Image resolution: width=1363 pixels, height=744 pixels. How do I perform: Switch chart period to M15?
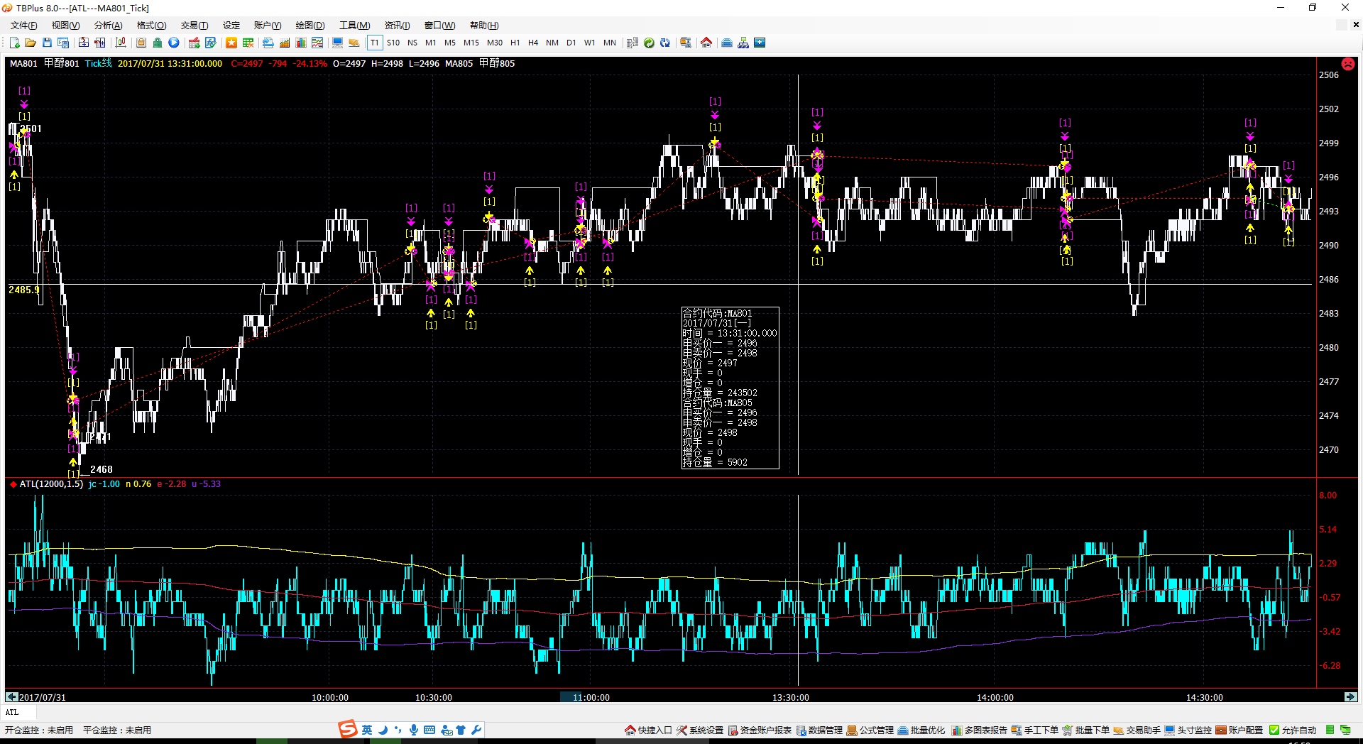point(471,43)
